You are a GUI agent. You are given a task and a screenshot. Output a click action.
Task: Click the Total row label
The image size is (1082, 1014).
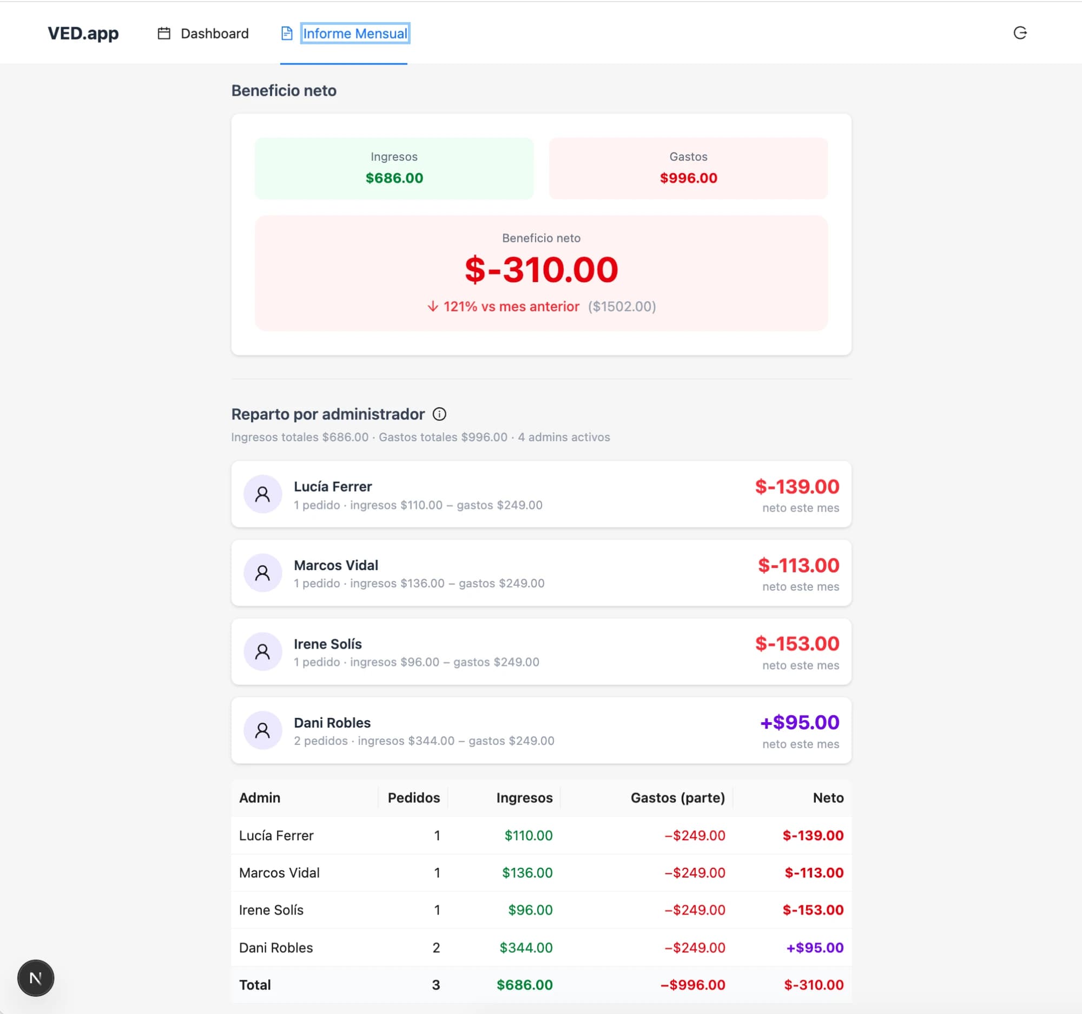tap(255, 985)
